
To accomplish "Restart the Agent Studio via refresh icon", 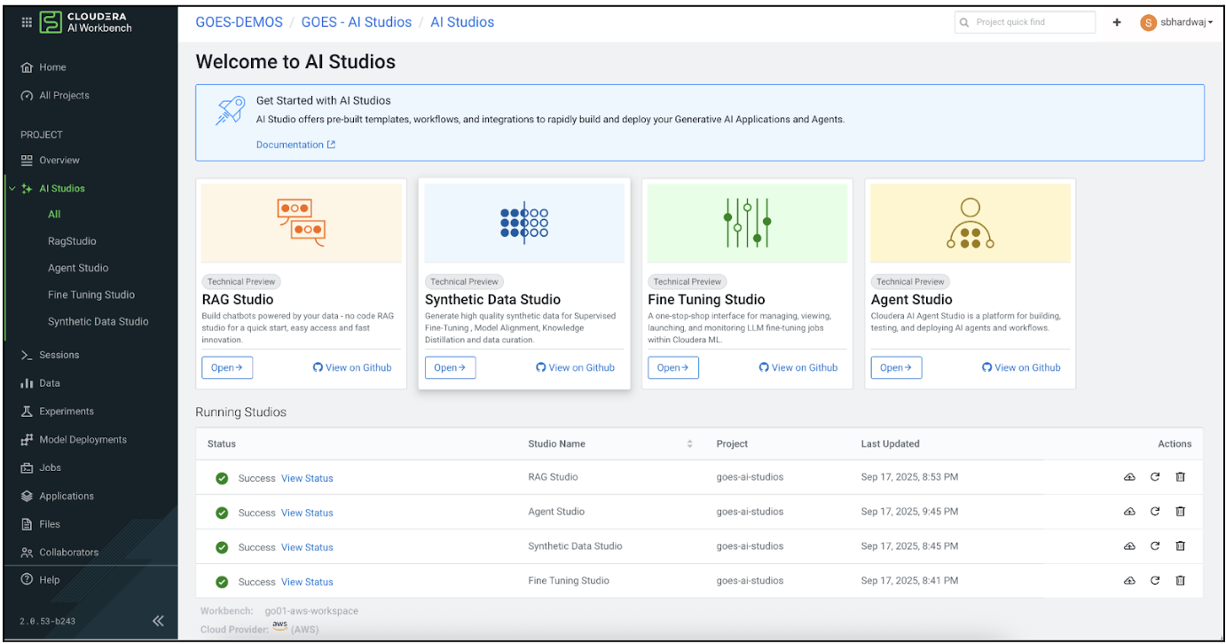I will click(x=1155, y=512).
